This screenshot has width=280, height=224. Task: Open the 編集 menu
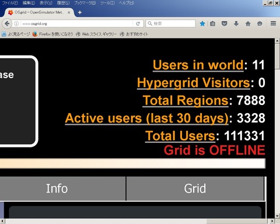coord(29,3)
